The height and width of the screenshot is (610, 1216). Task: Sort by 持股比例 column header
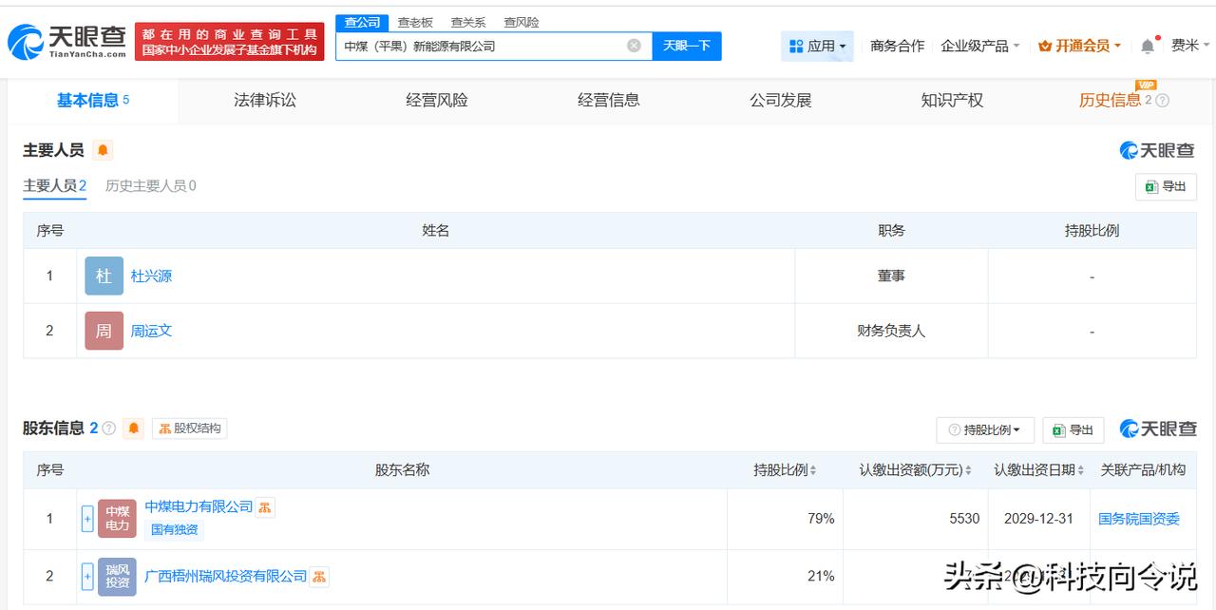(785, 469)
